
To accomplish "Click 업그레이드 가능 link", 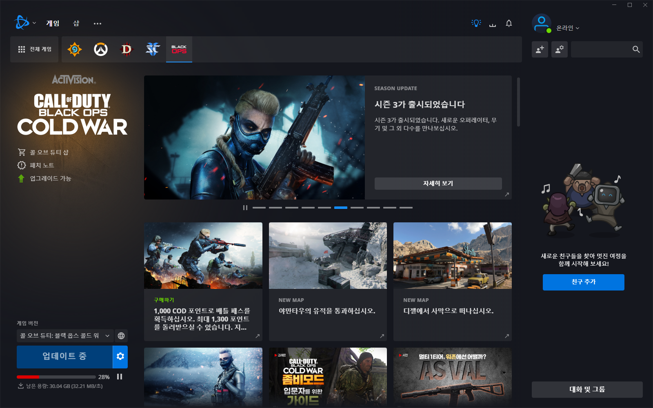I will [x=51, y=178].
